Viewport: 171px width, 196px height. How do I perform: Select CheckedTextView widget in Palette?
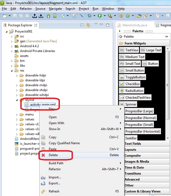(x=135, y=97)
